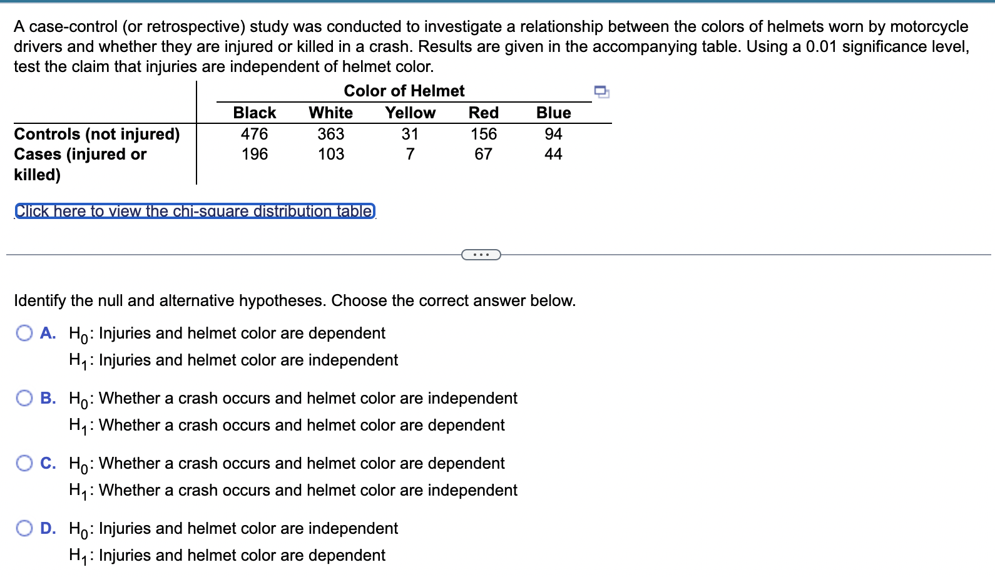Click the Controls (not injured) row label
The image size is (995, 577).
click(x=97, y=133)
